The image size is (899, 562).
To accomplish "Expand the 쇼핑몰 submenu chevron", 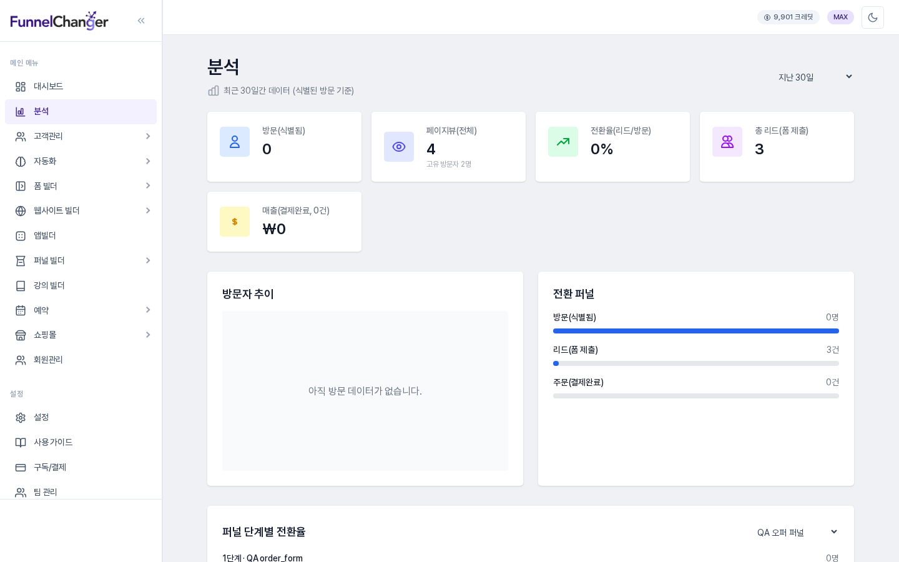I will click(x=148, y=335).
